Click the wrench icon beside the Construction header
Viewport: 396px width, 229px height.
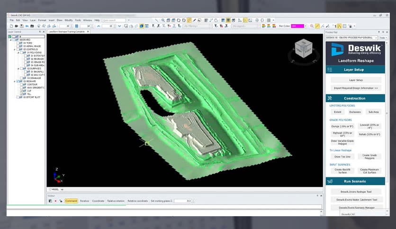(330, 98)
